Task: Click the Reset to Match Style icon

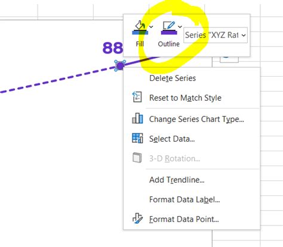Action: click(137, 97)
